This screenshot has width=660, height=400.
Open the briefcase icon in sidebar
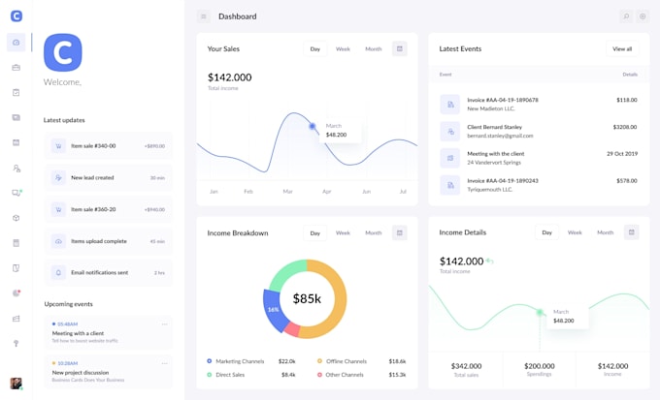click(x=16, y=67)
